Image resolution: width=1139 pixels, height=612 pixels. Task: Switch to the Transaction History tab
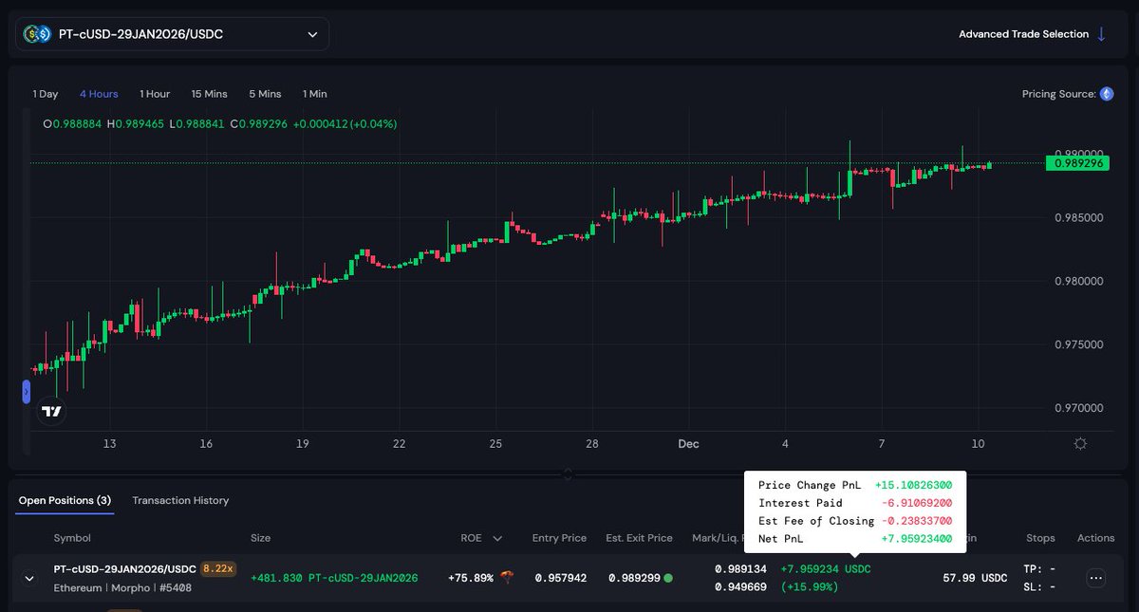(180, 500)
